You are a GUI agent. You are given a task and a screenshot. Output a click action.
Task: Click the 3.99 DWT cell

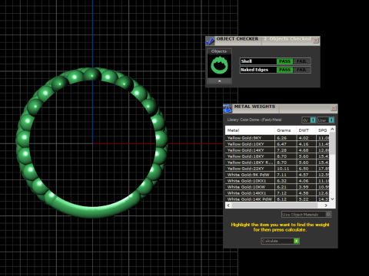click(x=306, y=187)
